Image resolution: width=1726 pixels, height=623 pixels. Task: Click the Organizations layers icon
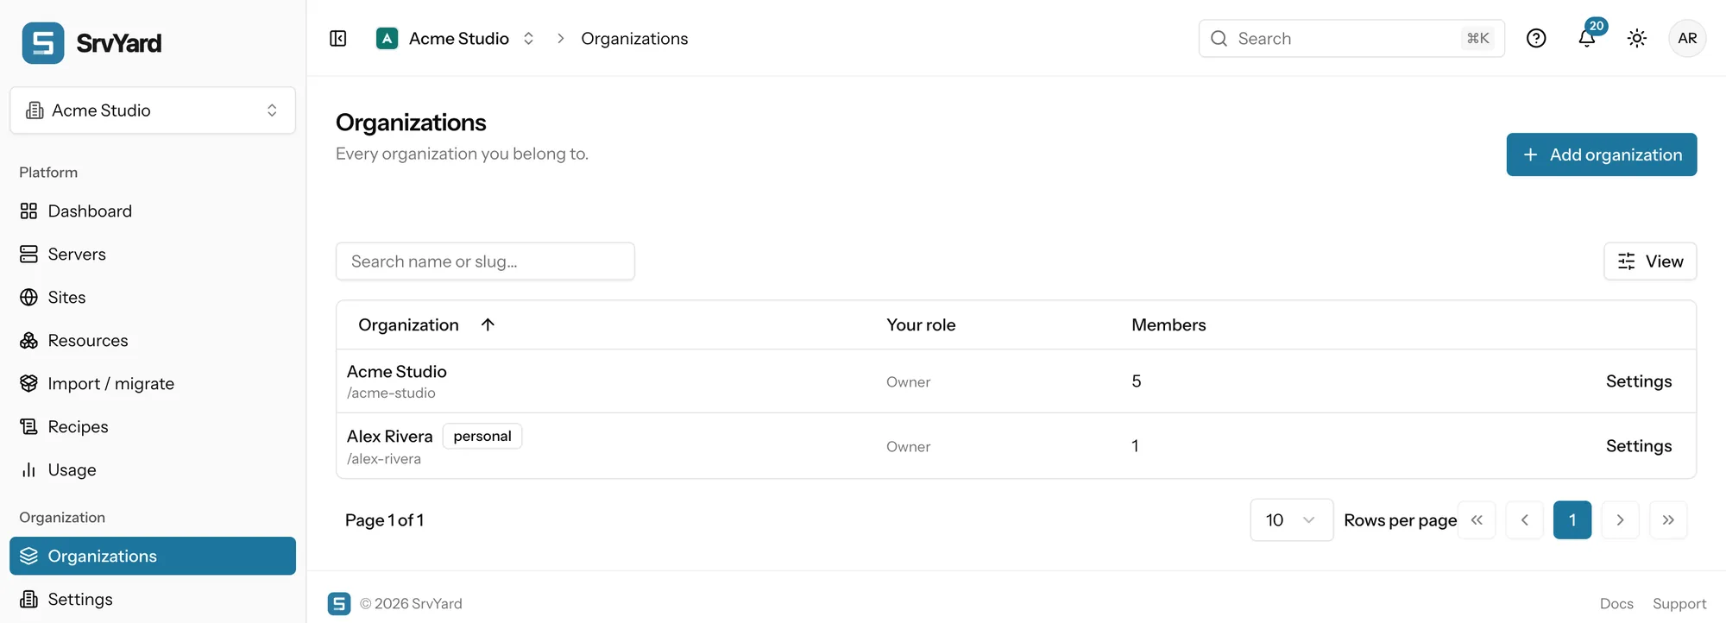(28, 556)
